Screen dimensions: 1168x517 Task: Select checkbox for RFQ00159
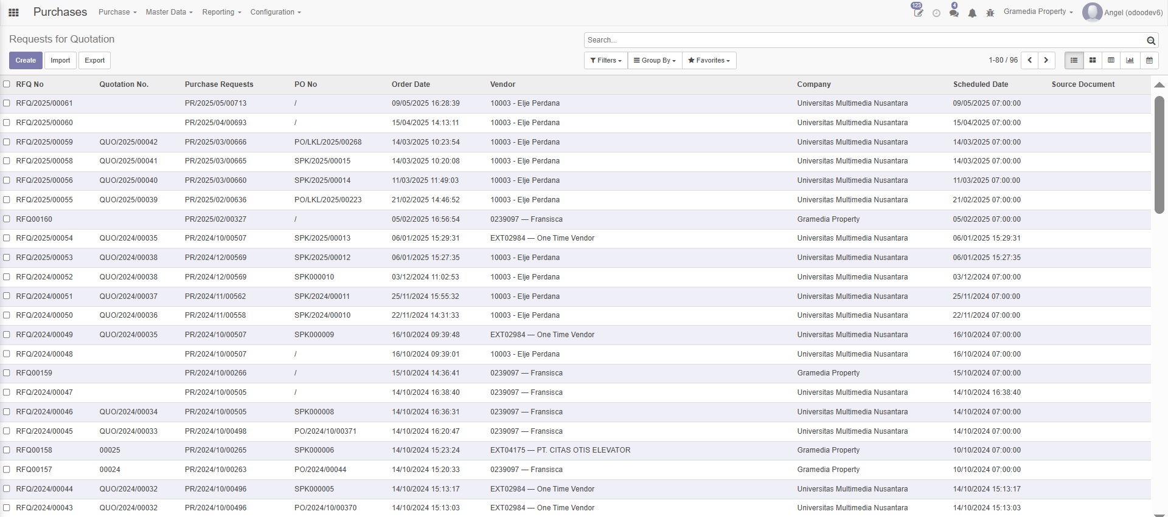click(7, 373)
